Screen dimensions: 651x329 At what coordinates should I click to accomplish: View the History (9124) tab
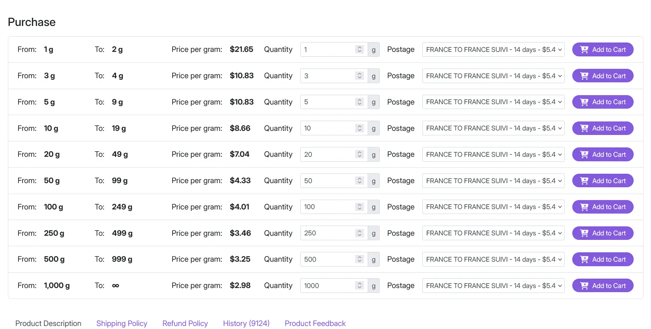click(246, 323)
